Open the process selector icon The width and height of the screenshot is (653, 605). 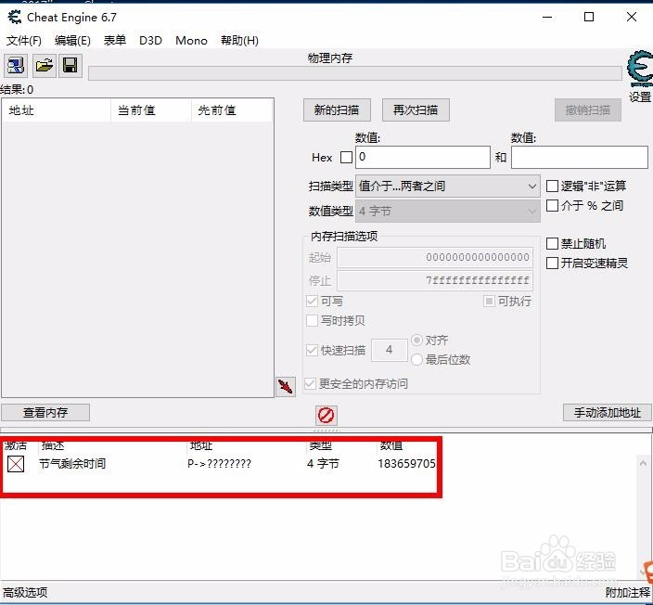[x=16, y=66]
